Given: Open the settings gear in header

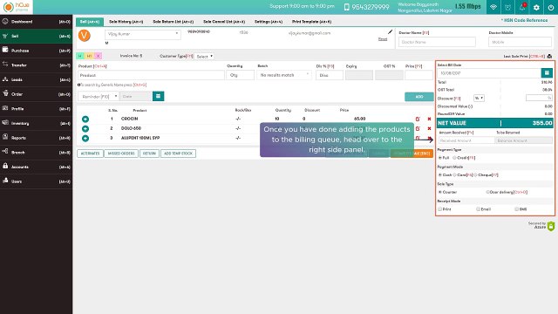Looking at the screenshot, I should (x=537, y=7).
